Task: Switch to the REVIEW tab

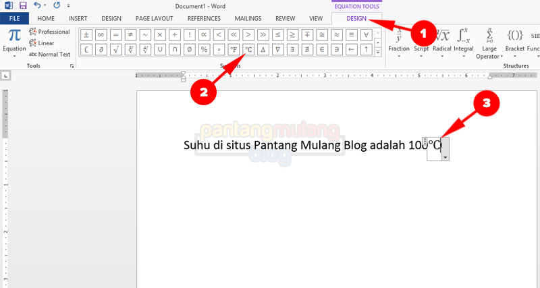Action: tap(285, 19)
